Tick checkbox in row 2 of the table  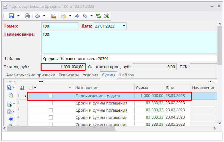point(51,103)
